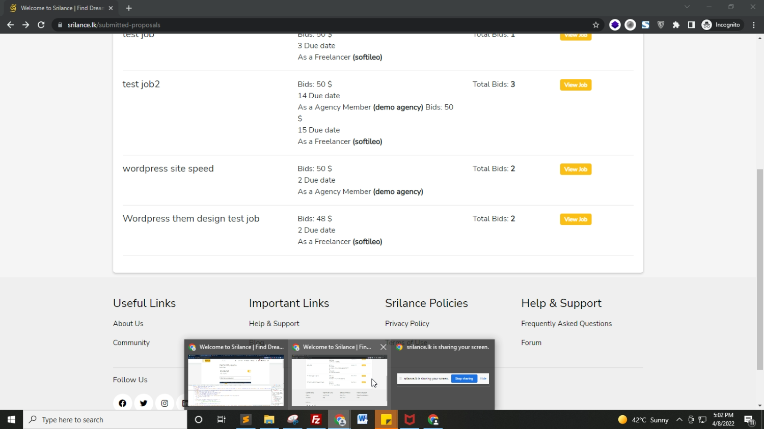This screenshot has height=429, width=764.
Task: Open a new browser tab
Action: [x=129, y=8]
